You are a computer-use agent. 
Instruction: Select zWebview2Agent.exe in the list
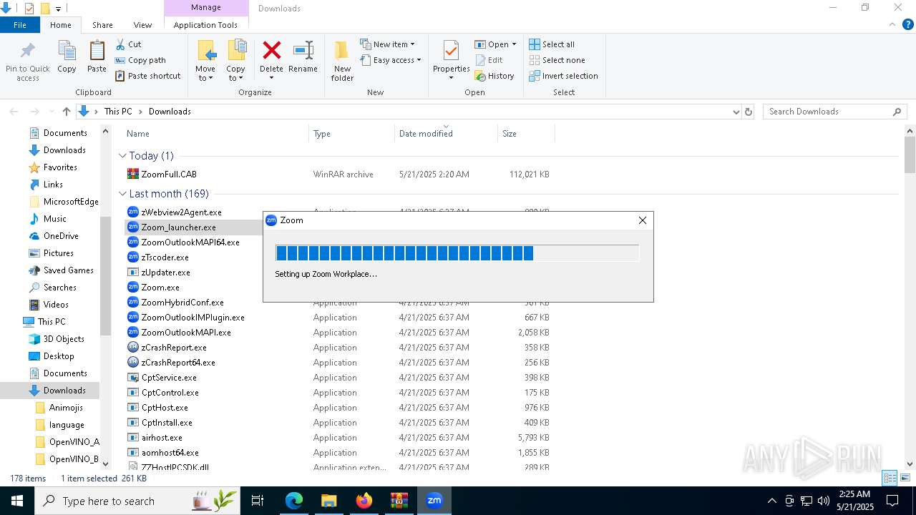pos(181,212)
